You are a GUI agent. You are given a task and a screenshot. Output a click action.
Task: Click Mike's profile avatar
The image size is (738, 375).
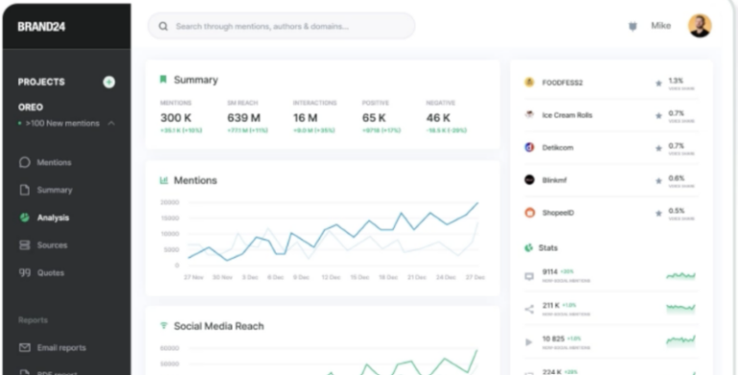click(700, 25)
